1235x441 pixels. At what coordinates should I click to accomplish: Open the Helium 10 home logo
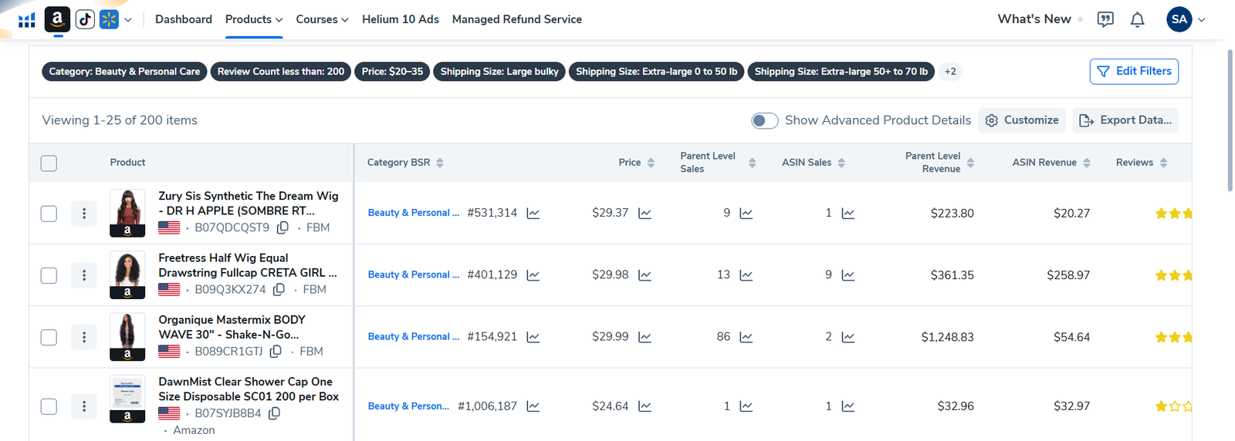[27, 20]
